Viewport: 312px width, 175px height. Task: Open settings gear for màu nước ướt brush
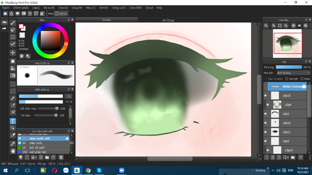pos(67,139)
